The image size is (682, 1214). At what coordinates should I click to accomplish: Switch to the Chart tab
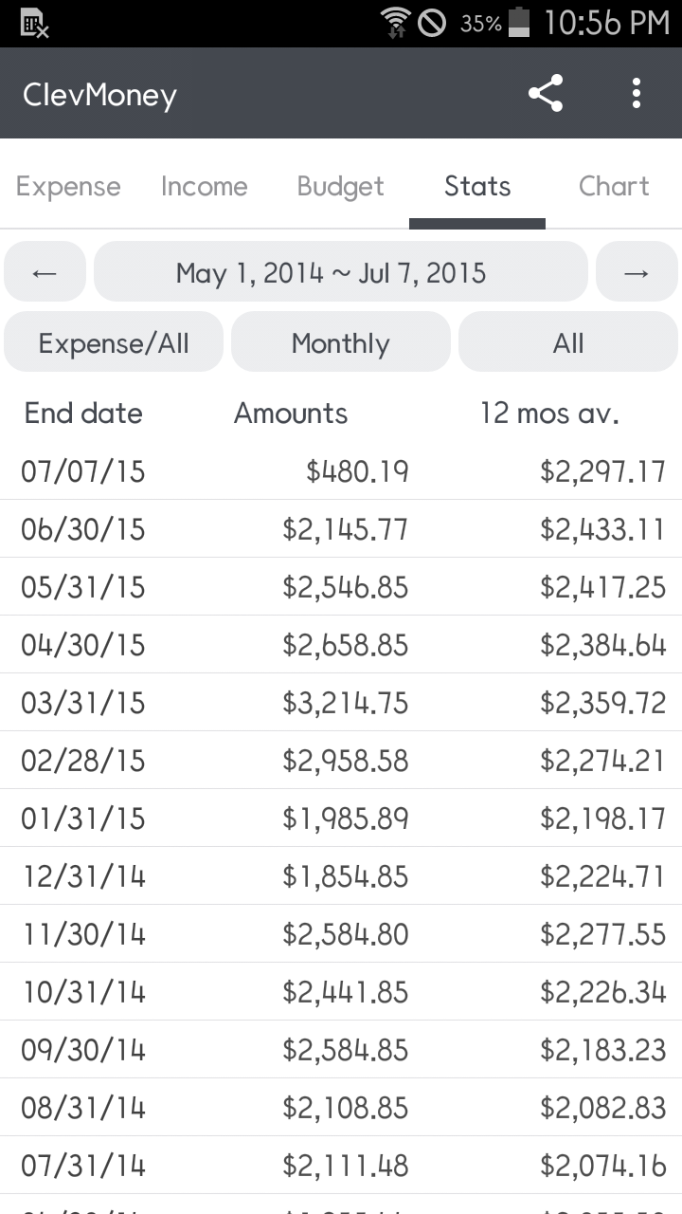(614, 186)
